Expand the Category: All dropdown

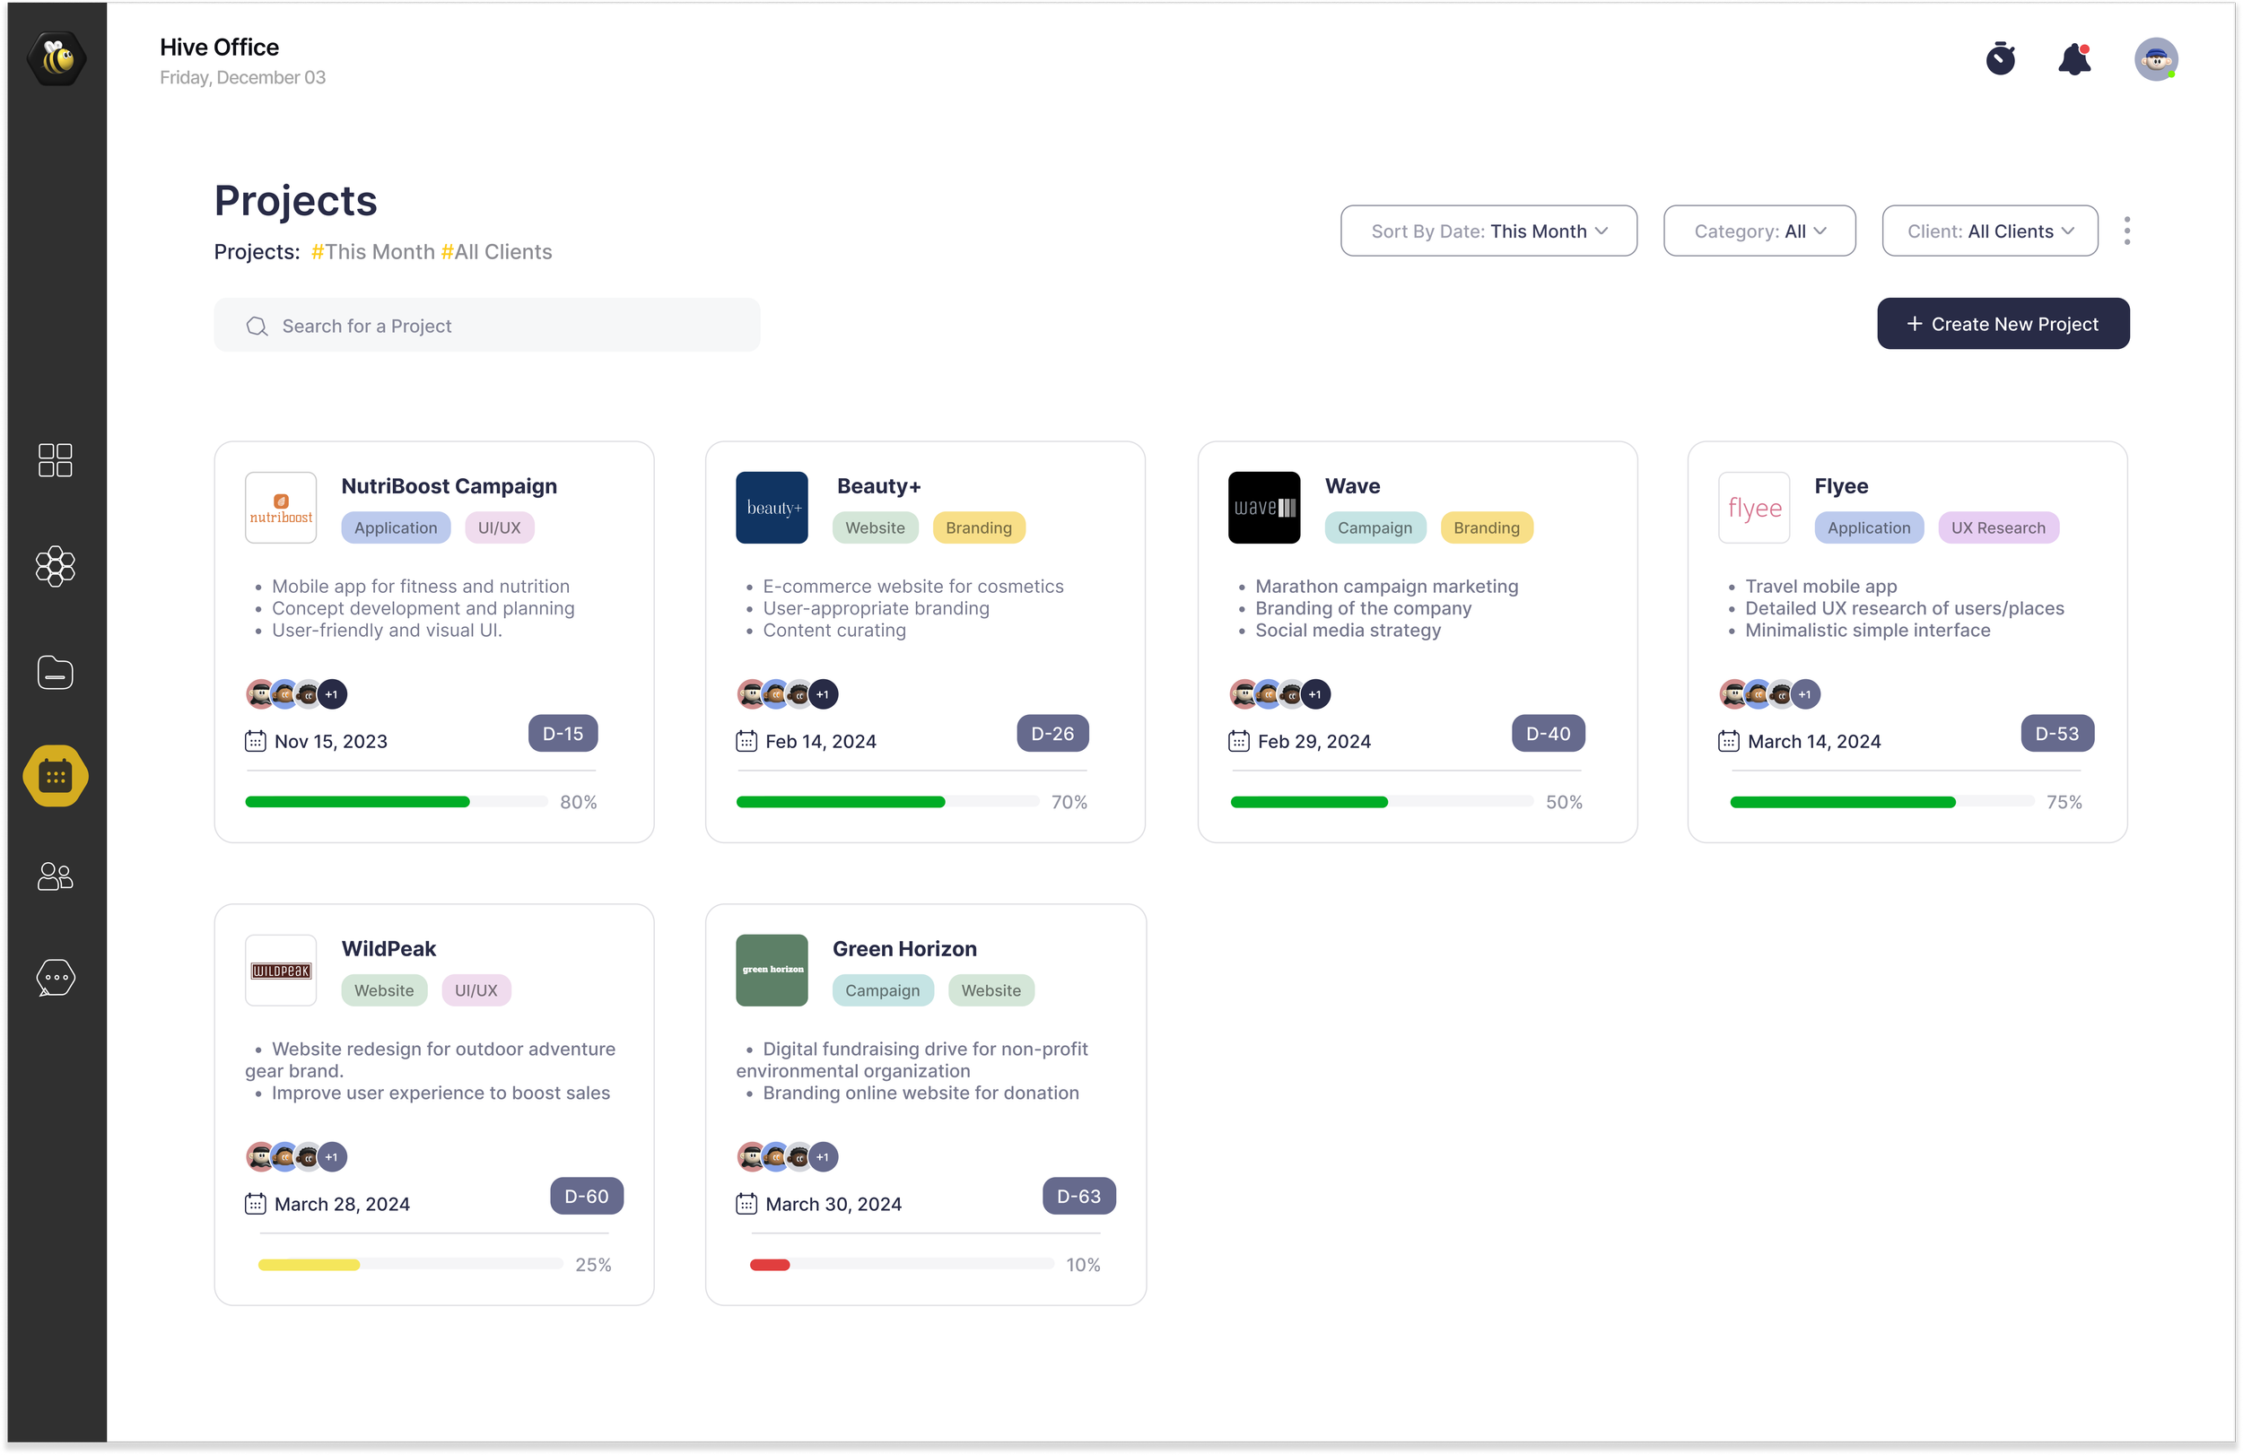tap(1759, 231)
